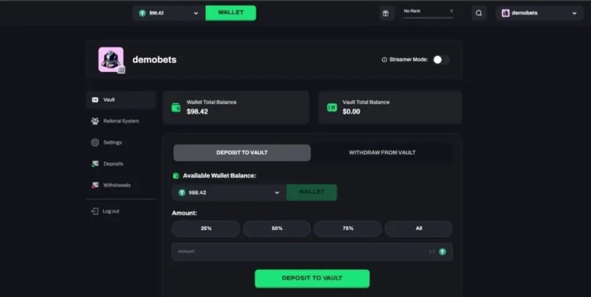The image size is (591, 297).
Task: Click Tether coin icon in Amount field
Action: 442,251
